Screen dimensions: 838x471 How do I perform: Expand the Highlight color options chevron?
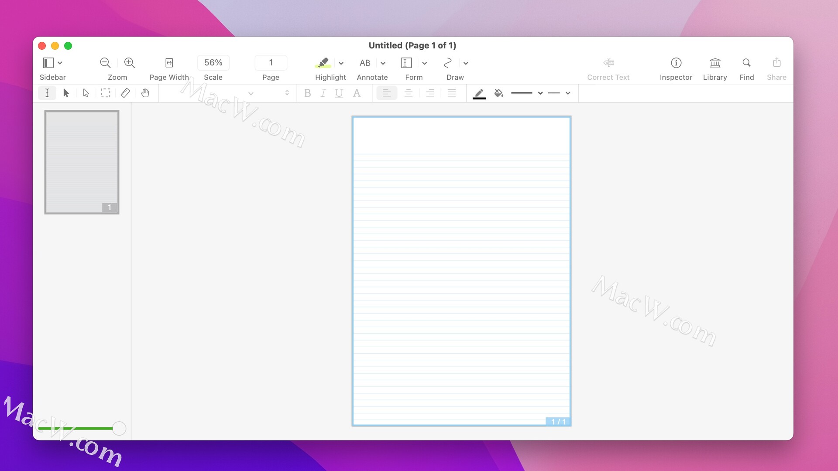click(x=341, y=63)
